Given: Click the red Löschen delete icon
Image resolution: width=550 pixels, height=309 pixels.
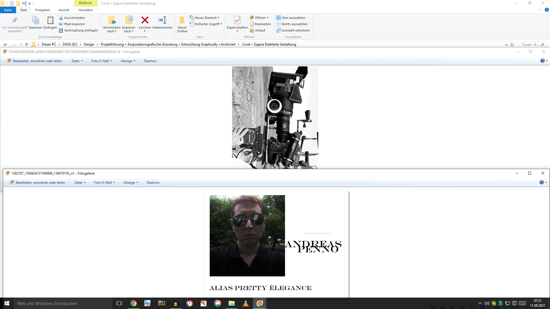Looking at the screenshot, I should tap(145, 20).
